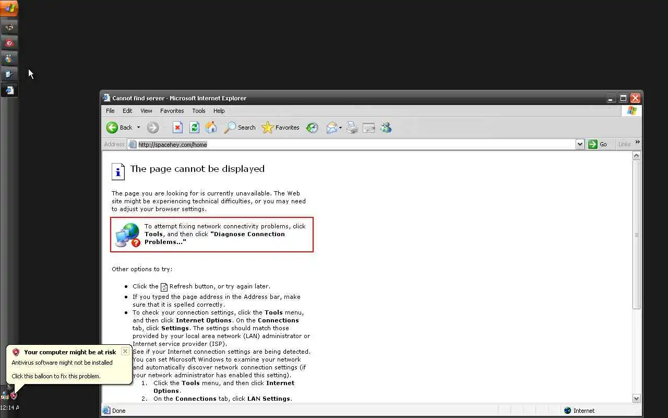Viewport: 668px width, 418px height.
Task: Click the Edit page toolbar icon
Action: tap(369, 127)
